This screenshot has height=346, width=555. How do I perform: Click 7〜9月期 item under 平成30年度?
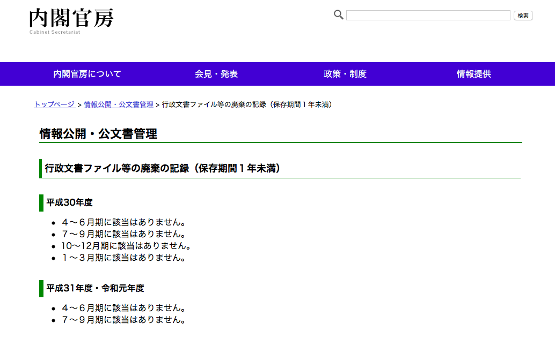tap(123, 234)
